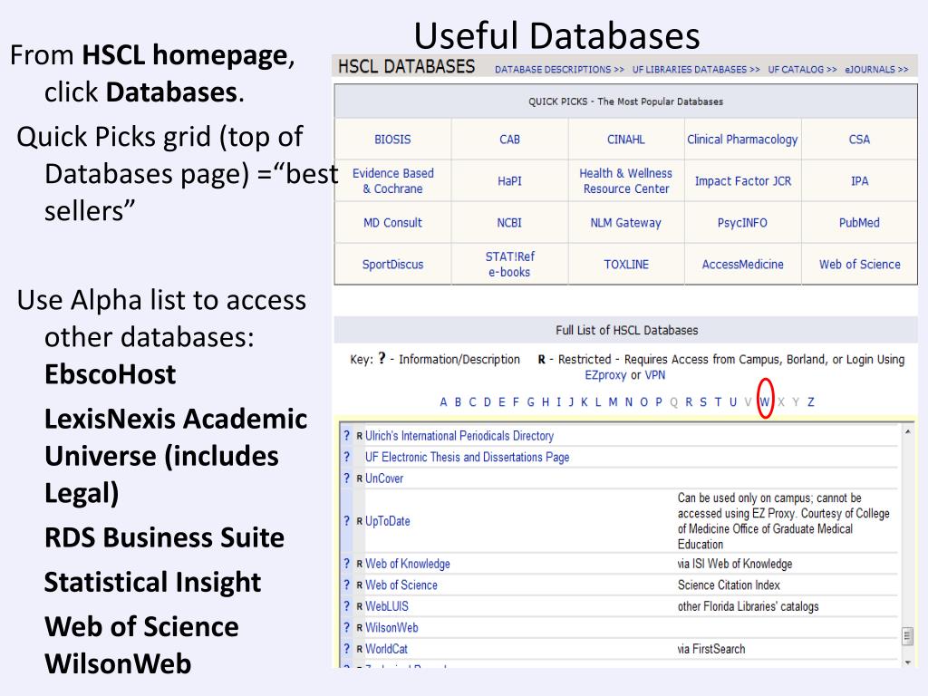Go to letter M in the alphabet index
928x696 pixels.
click(613, 402)
